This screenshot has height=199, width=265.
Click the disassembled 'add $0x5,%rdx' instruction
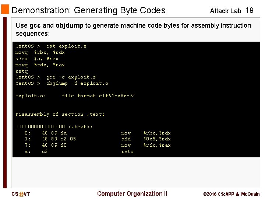(x=146, y=139)
